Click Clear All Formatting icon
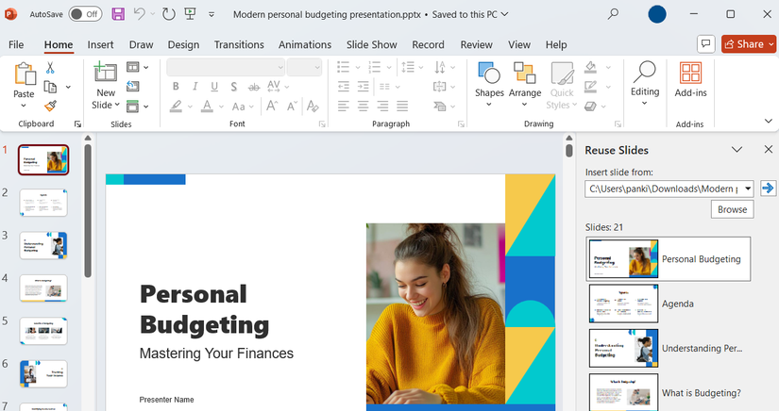Viewport: 779px width, 411px height. 313,106
